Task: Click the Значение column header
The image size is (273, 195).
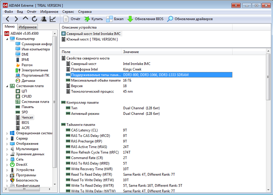Action: pyautogui.click(x=131, y=52)
